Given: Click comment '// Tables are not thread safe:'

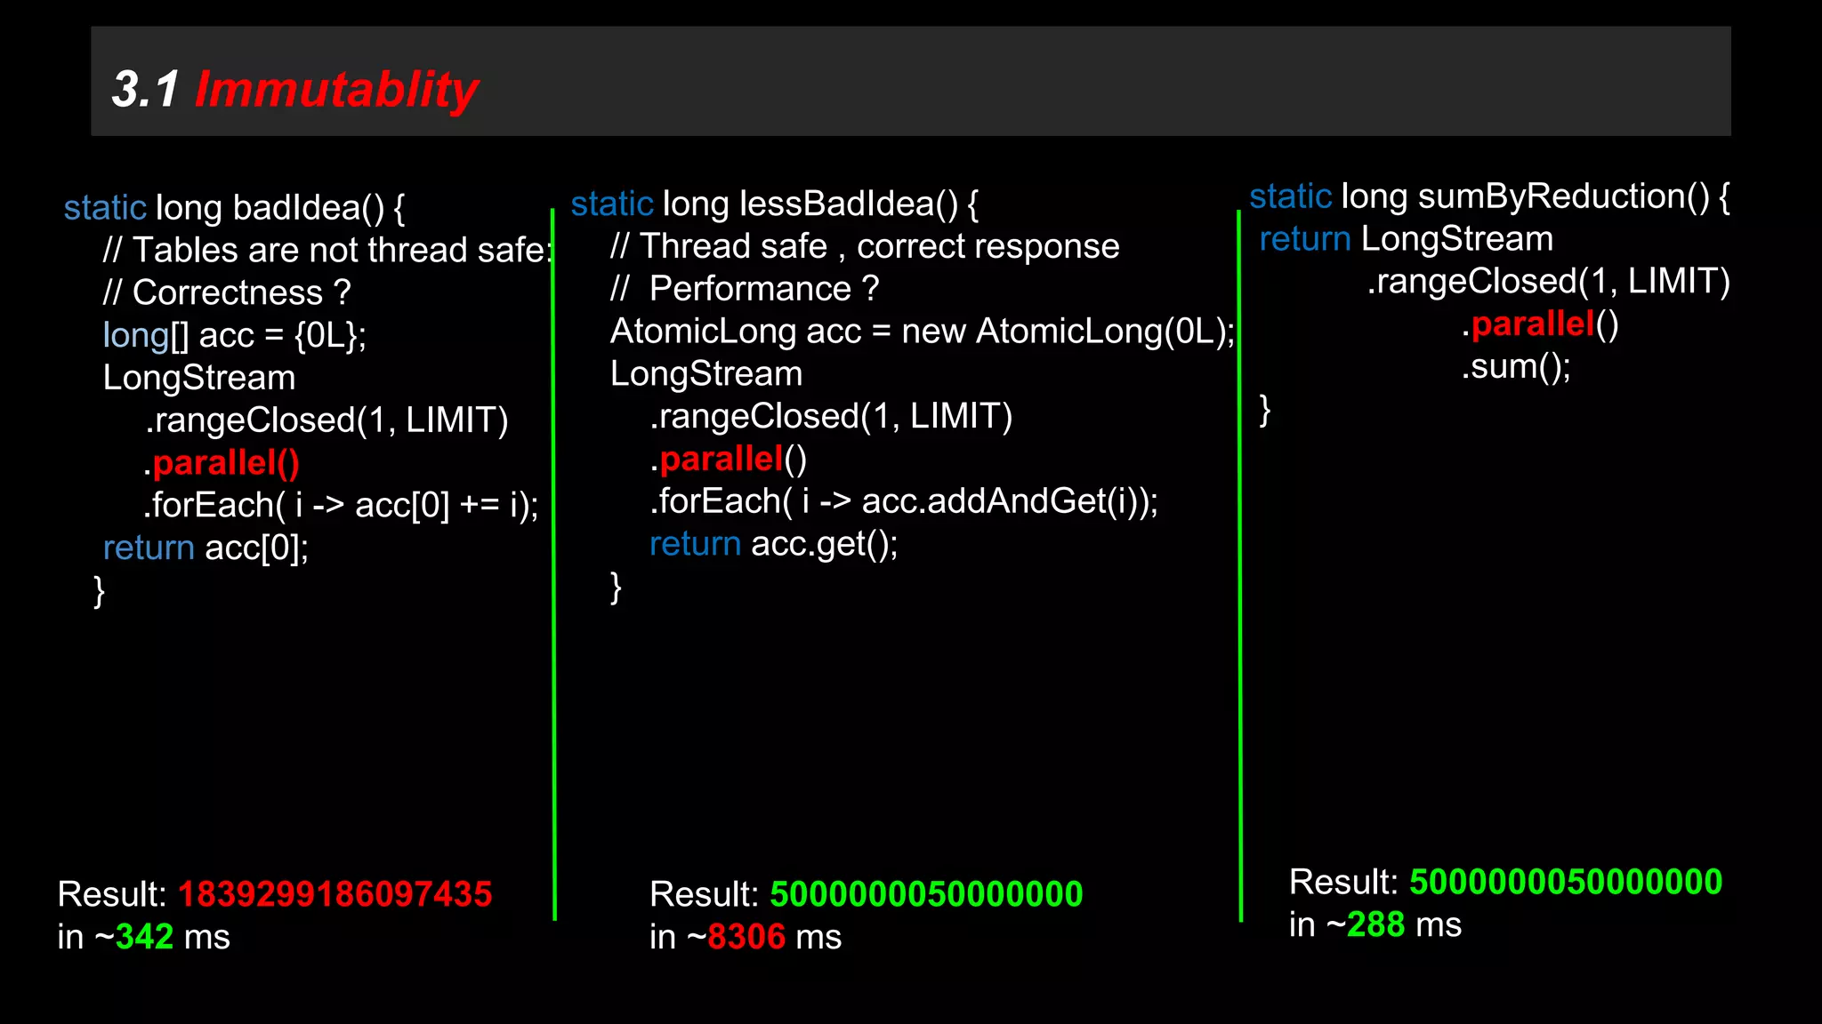Looking at the screenshot, I should [327, 250].
